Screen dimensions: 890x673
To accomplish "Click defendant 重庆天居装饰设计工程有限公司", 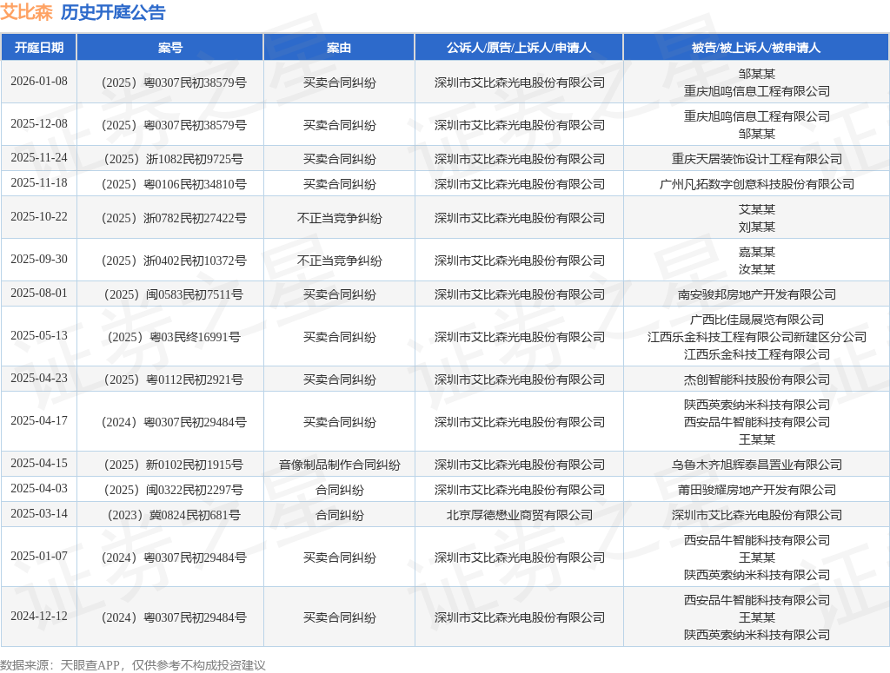I will (757, 159).
